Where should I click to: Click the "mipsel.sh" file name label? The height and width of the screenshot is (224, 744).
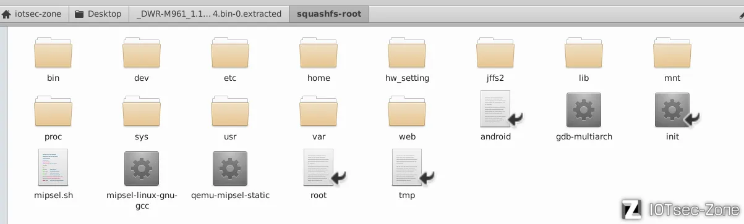click(x=53, y=196)
